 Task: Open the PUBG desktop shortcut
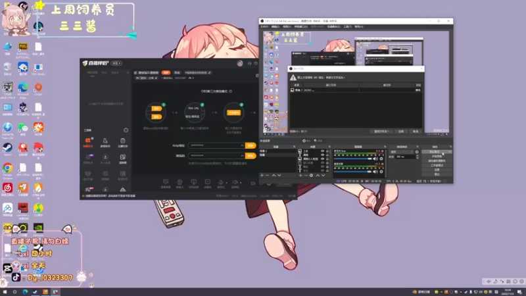[x=23, y=49]
